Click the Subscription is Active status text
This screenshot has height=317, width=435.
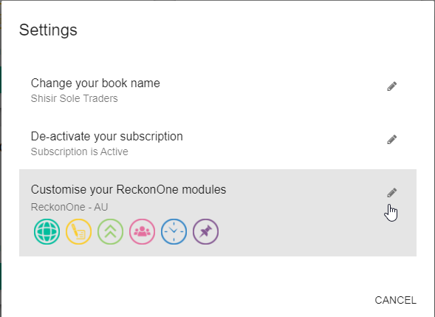pos(79,151)
